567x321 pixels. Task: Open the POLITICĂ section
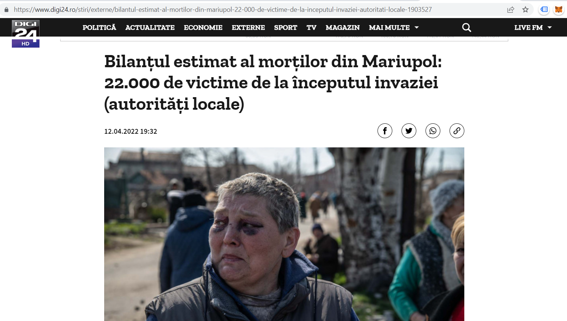click(x=99, y=27)
